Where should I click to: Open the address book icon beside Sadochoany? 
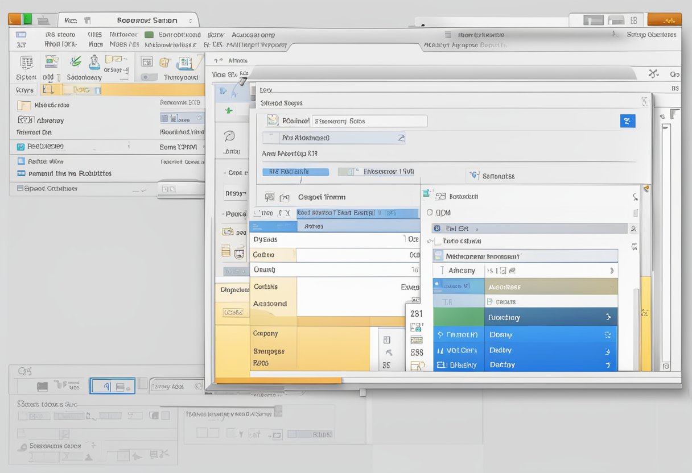[x=94, y=62]
